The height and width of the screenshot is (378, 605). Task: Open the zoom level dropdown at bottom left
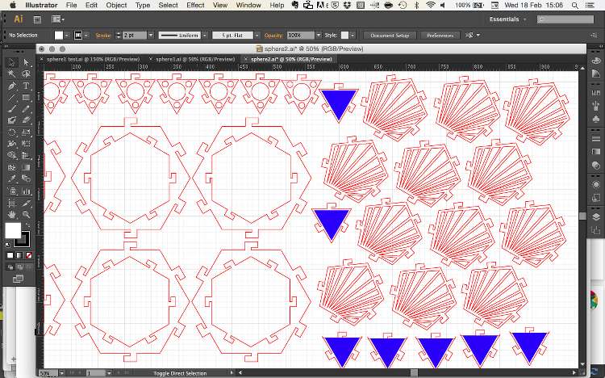tap(61, 373)
